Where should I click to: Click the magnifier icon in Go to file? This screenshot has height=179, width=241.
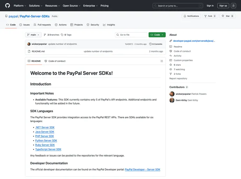(118, 35)
